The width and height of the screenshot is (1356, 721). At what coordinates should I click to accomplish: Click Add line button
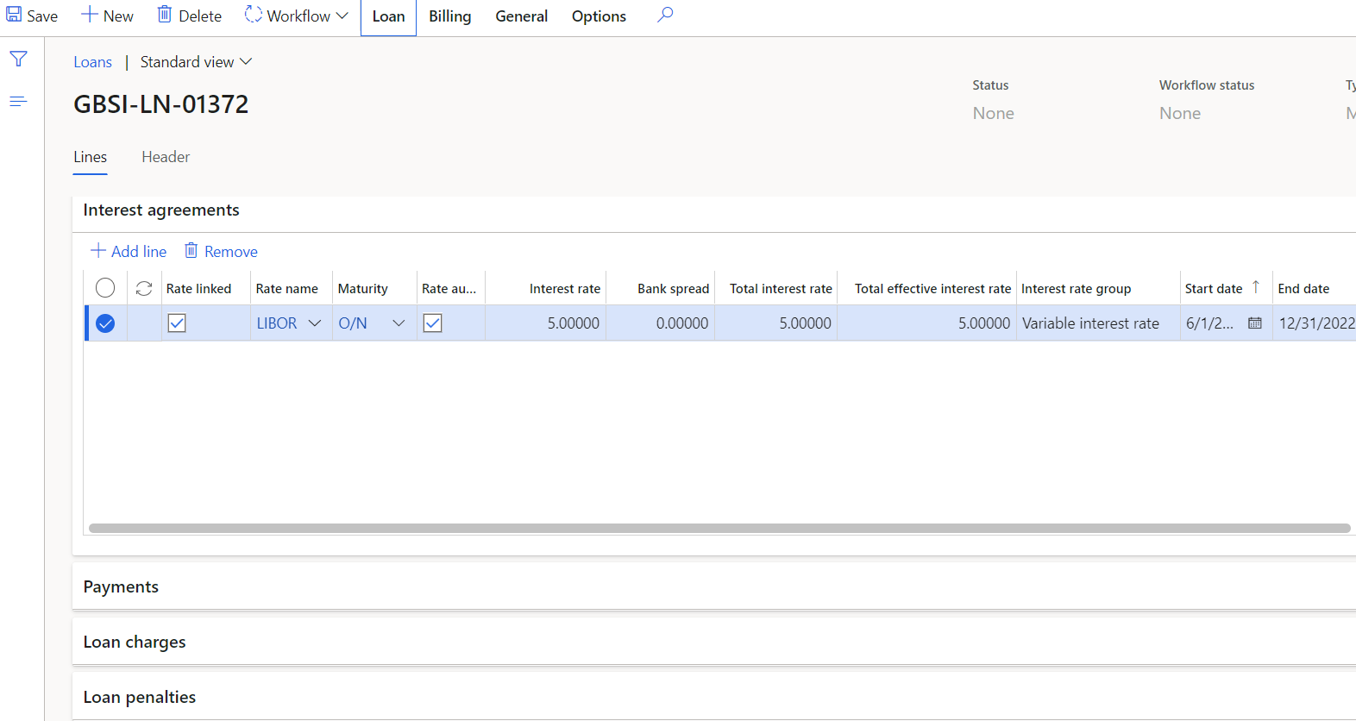pos(129,251)
